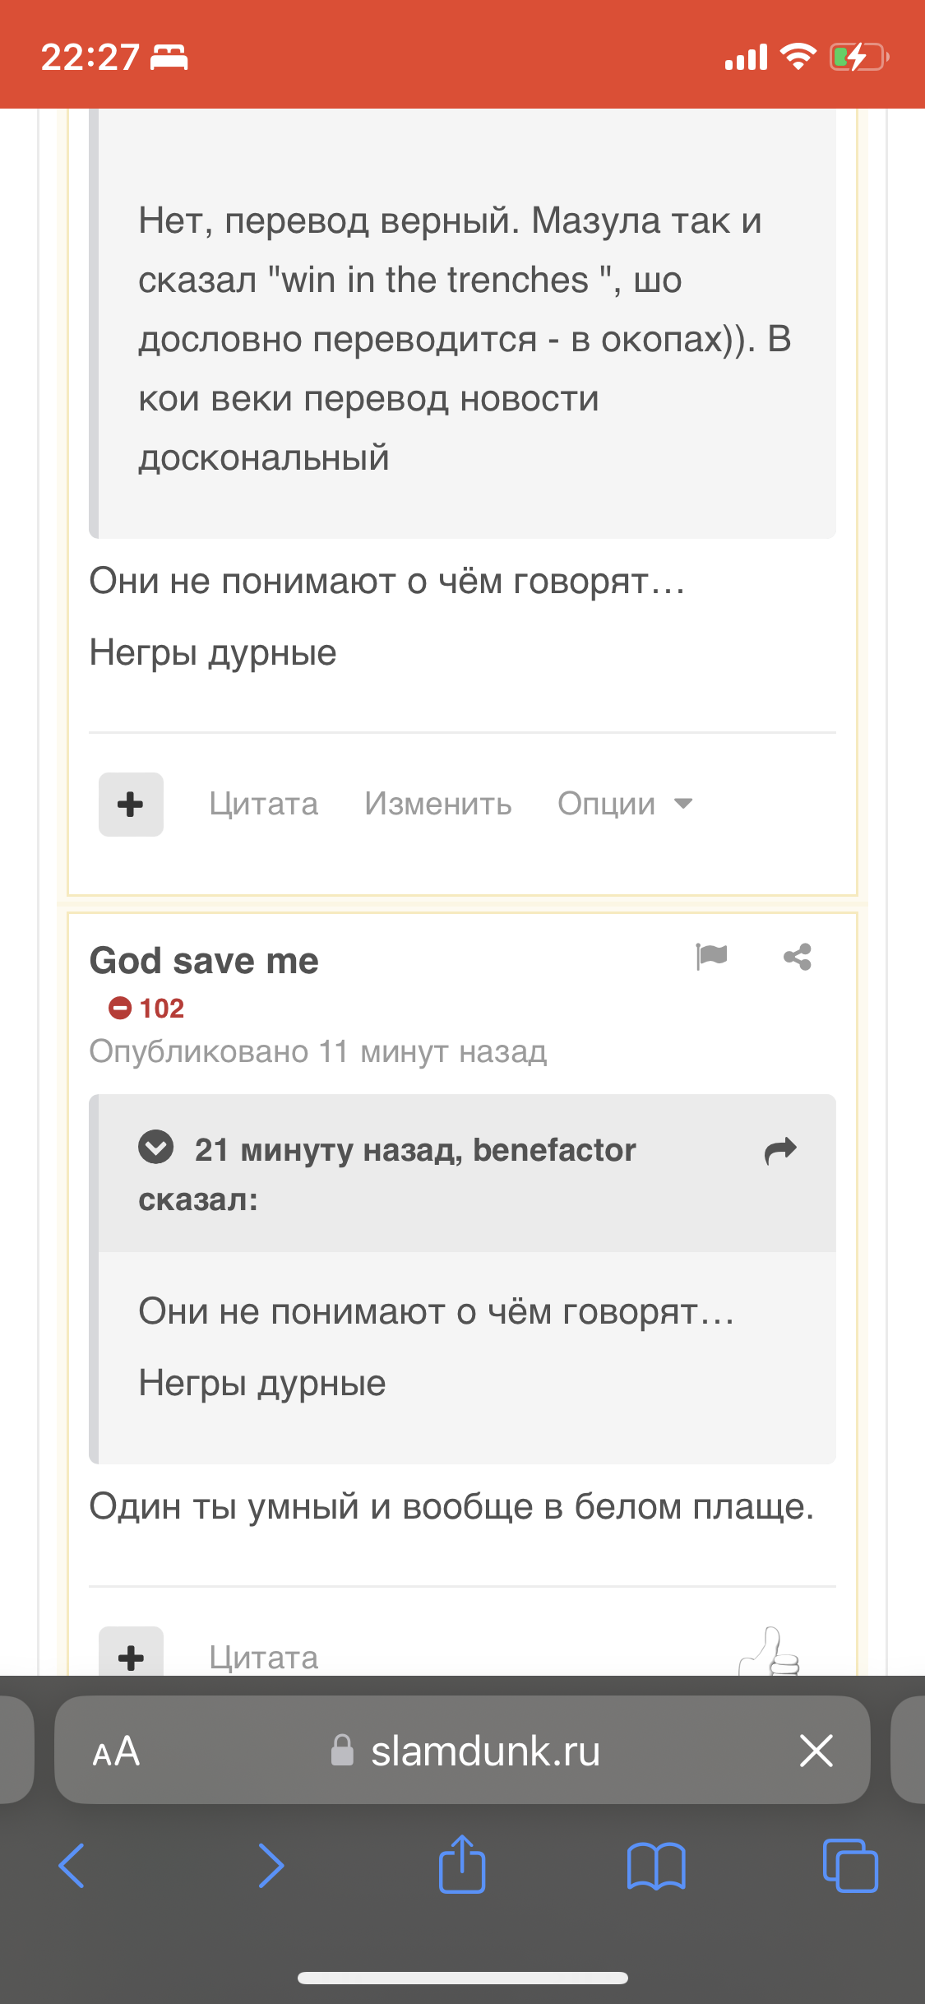Stop loading with the X in the address bar
Screen dimensions: 925x2004
(x=816, y=1750)
